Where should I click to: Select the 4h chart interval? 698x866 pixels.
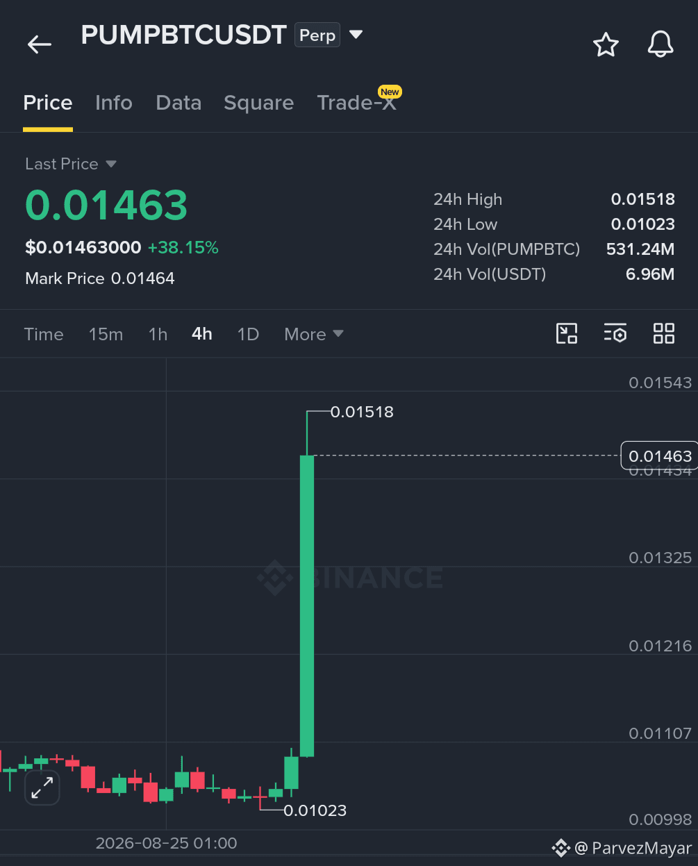click(x=202, y=334)
